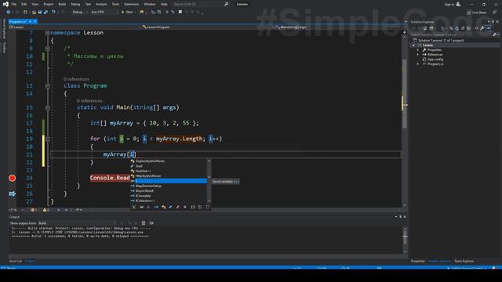Switch to the Properties tab at the bottom right
Viewport: 502px width, 282px height.
point(418,261)
